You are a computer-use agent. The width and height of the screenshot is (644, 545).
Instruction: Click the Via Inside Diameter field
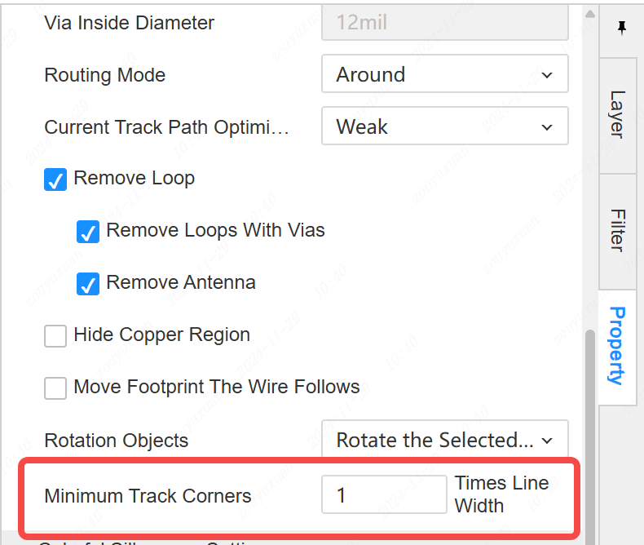444,23
